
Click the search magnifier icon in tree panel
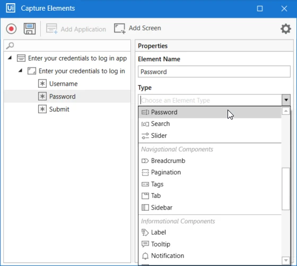coord(10,46)
